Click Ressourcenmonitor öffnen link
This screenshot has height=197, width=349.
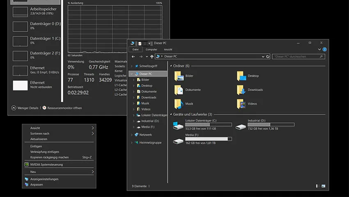64,108
